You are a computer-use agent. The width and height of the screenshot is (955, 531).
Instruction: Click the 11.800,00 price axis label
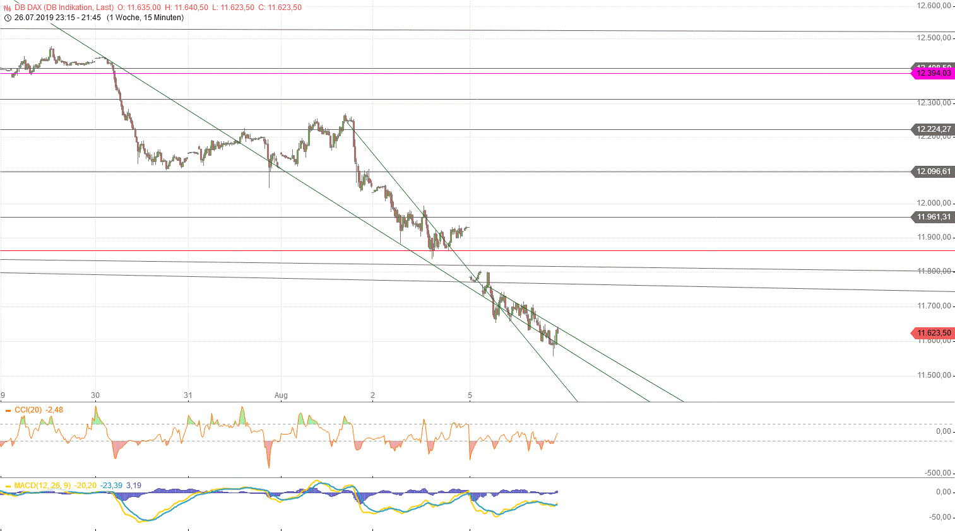click(934, 271)
